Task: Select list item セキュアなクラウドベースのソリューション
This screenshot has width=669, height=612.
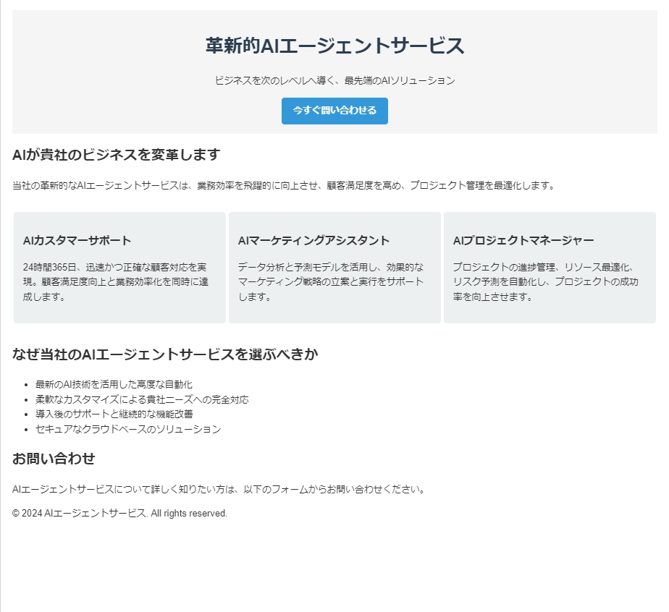Action: click(x=128, y=429)
